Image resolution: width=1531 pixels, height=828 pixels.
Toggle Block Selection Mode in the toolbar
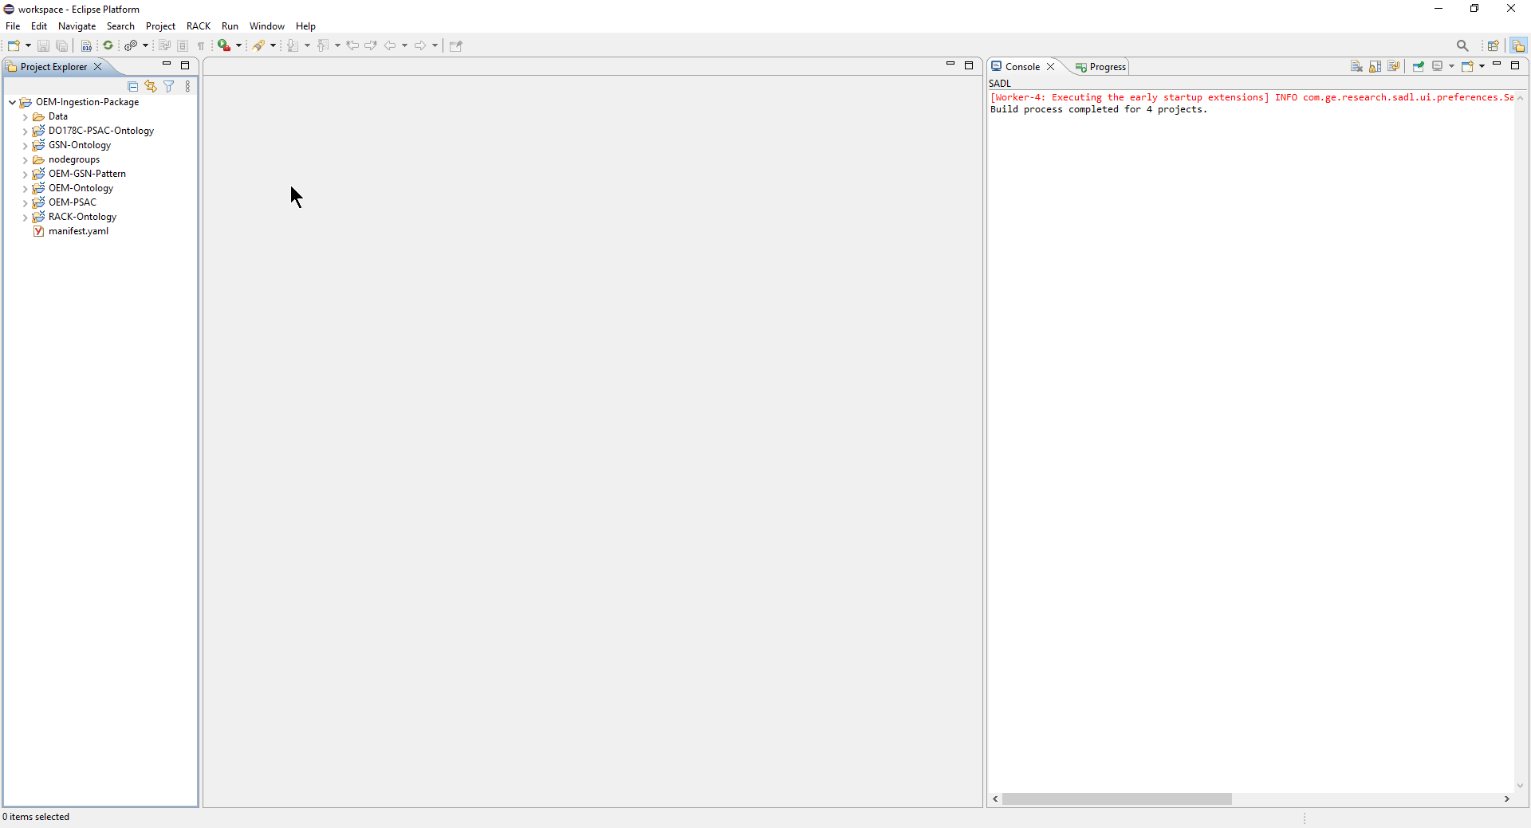point(183,45)
